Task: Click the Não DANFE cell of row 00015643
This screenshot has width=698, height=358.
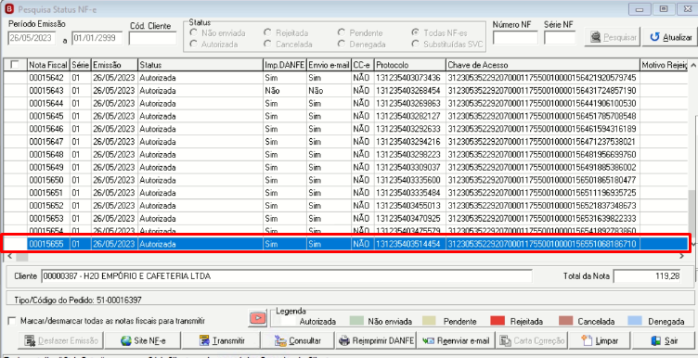Action: coord(284,91)
